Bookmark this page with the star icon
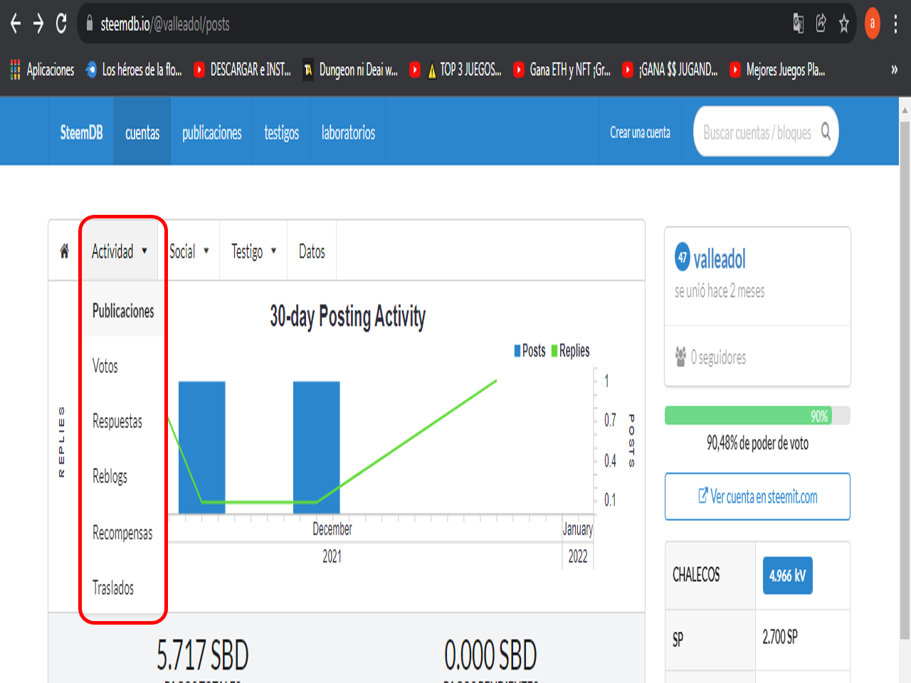The width and height of the screenshot is (911, 683). pyautogui.click(x=844, y=24)
